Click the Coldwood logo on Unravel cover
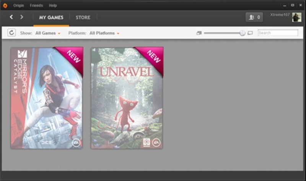 pyautogui.click(x=146, y=142)
